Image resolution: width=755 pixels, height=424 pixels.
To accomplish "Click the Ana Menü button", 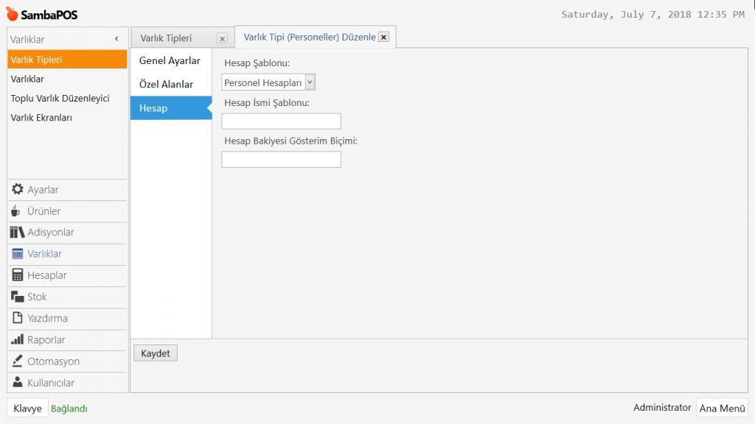I will coord(722,408).
